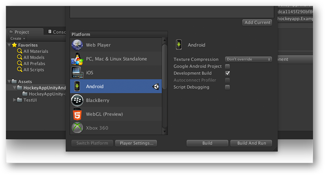325x175 pixels.
Task: Expand the TestUI folder
Action: [15, 100]
